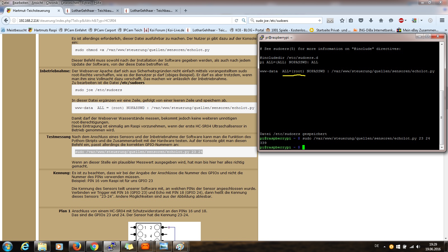Open the bookmarks list icon
This screenshot has height=252, width=448.
tap(351, 20)
